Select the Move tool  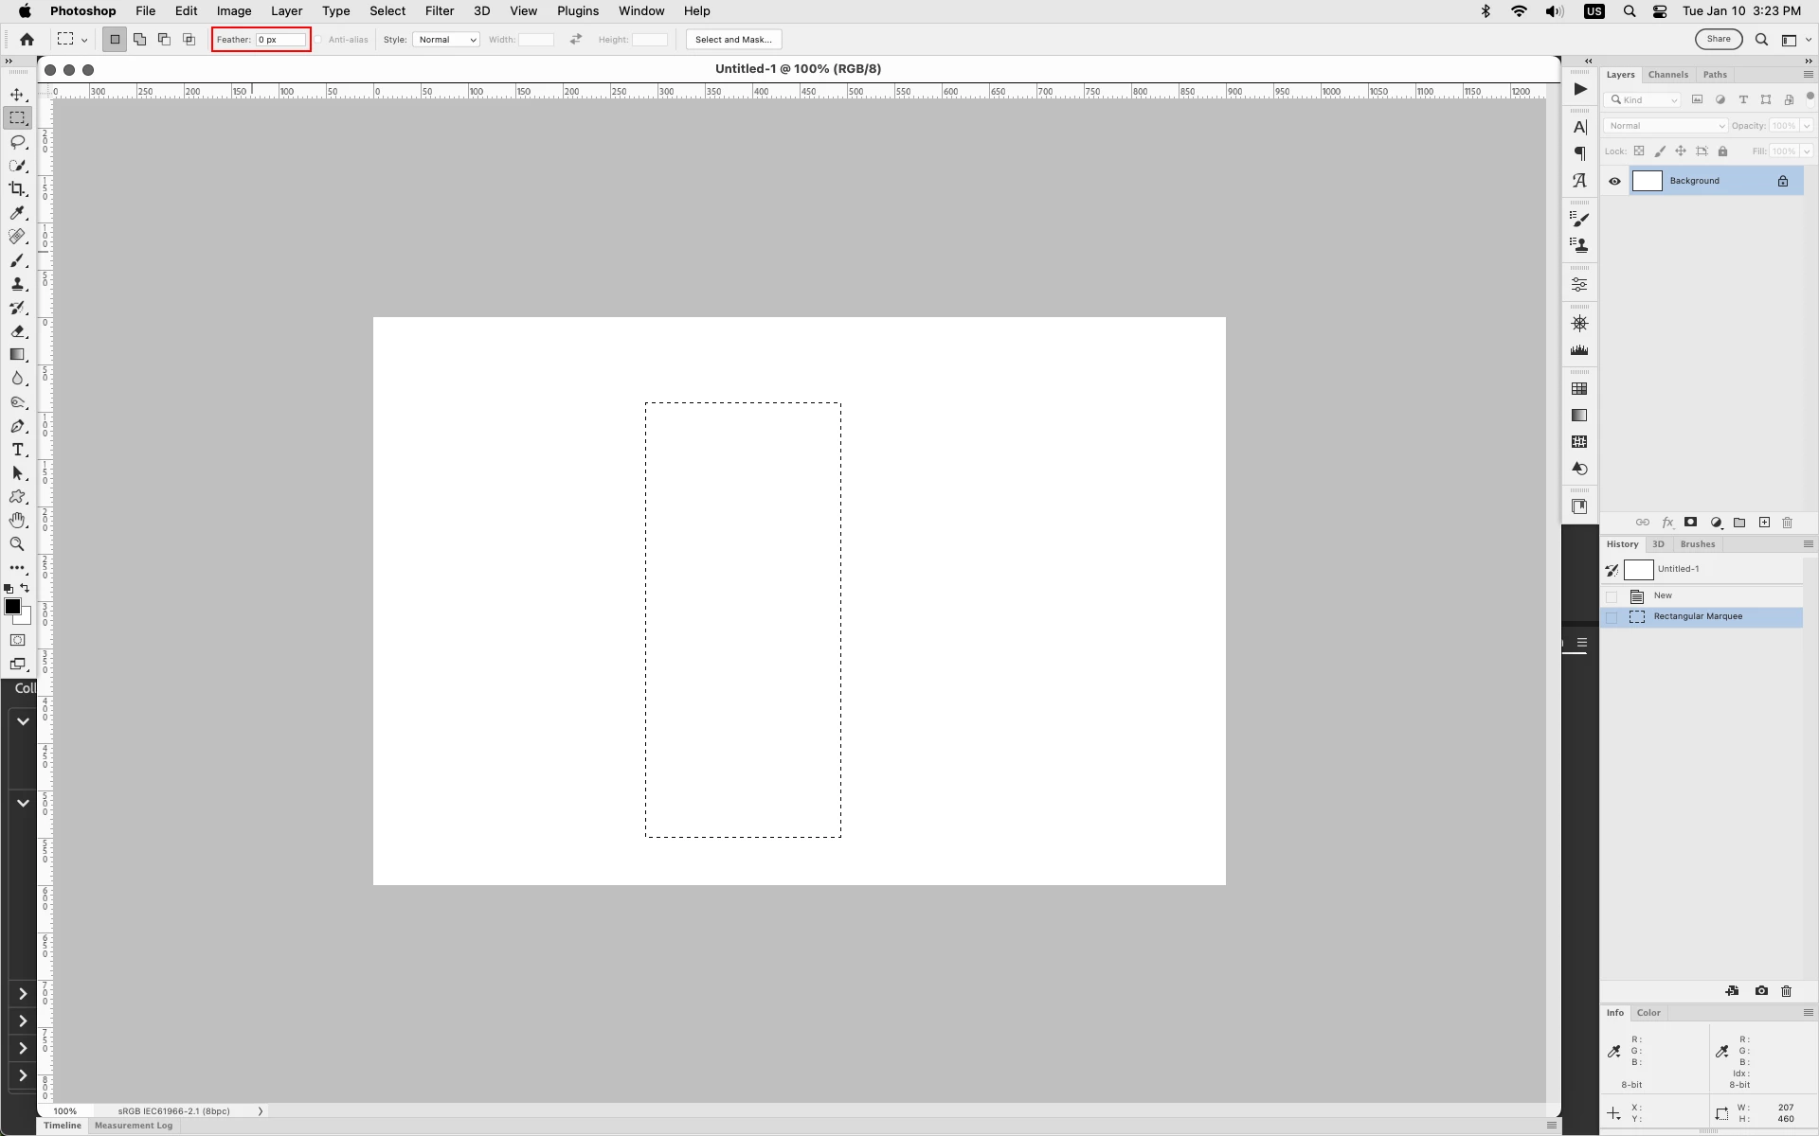17,95
